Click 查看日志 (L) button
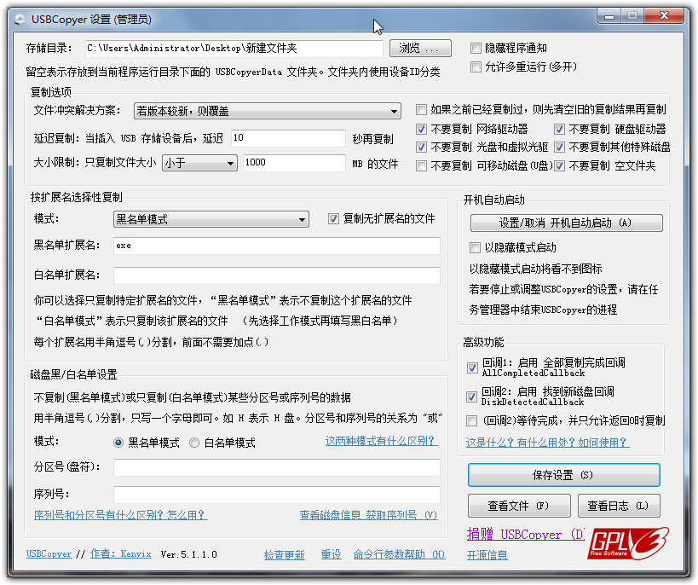 coord(619,506)
